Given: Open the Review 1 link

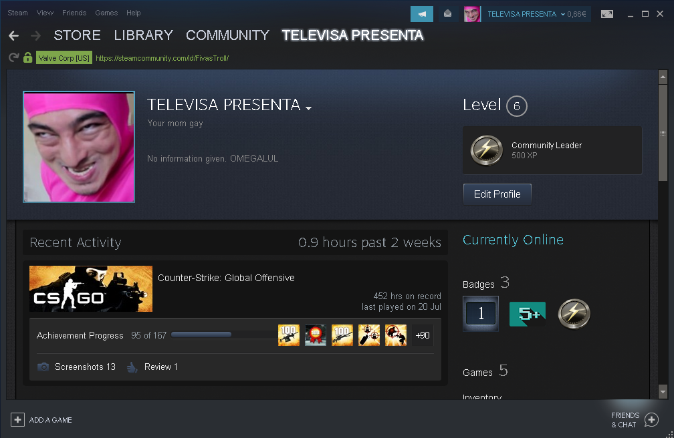Looking at the screenshot, I should pos(160,367).
